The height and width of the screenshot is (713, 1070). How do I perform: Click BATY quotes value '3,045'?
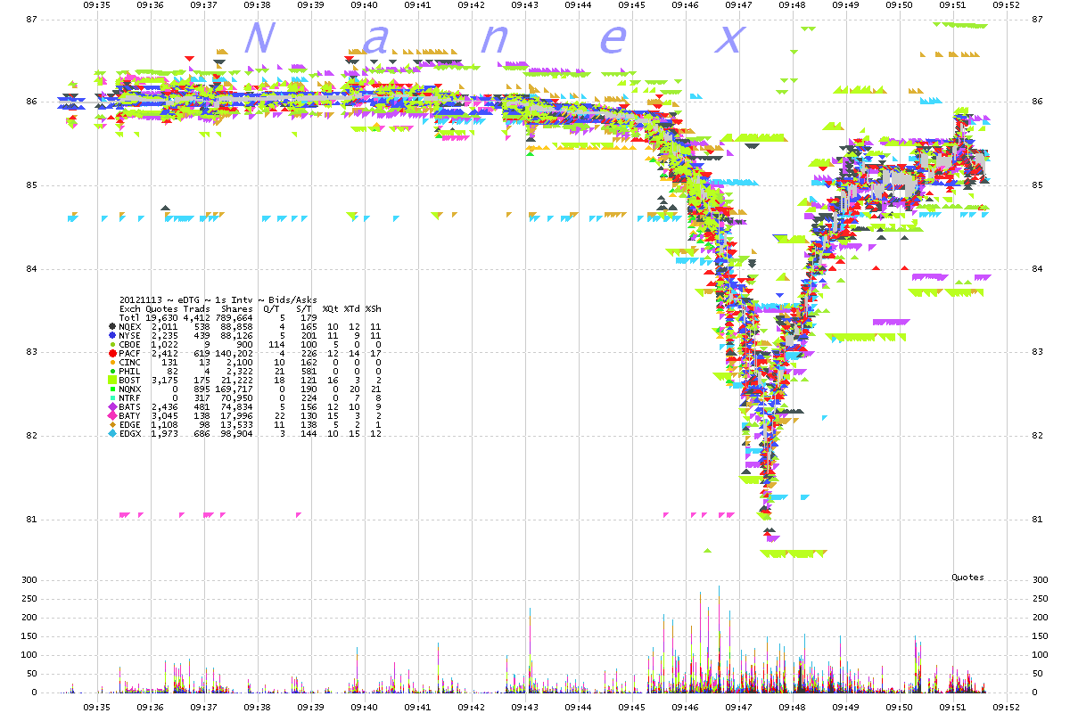pyautogui.click(x=166, y=417)
